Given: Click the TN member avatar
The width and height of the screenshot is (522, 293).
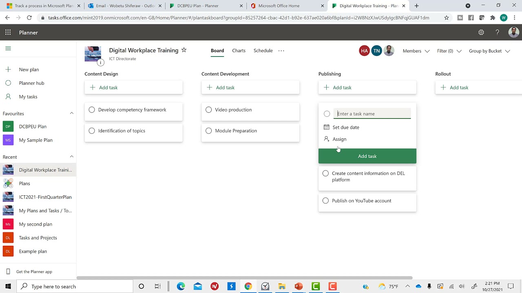Looking at the screenshot, I should tap(376, 51).
